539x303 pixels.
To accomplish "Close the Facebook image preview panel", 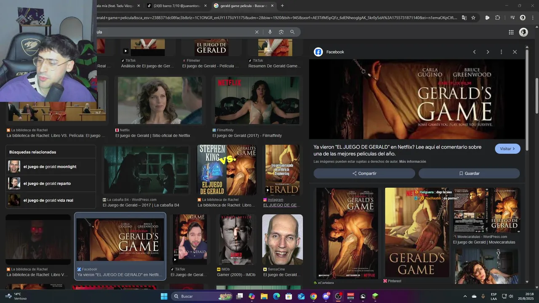I will (515, 52).
